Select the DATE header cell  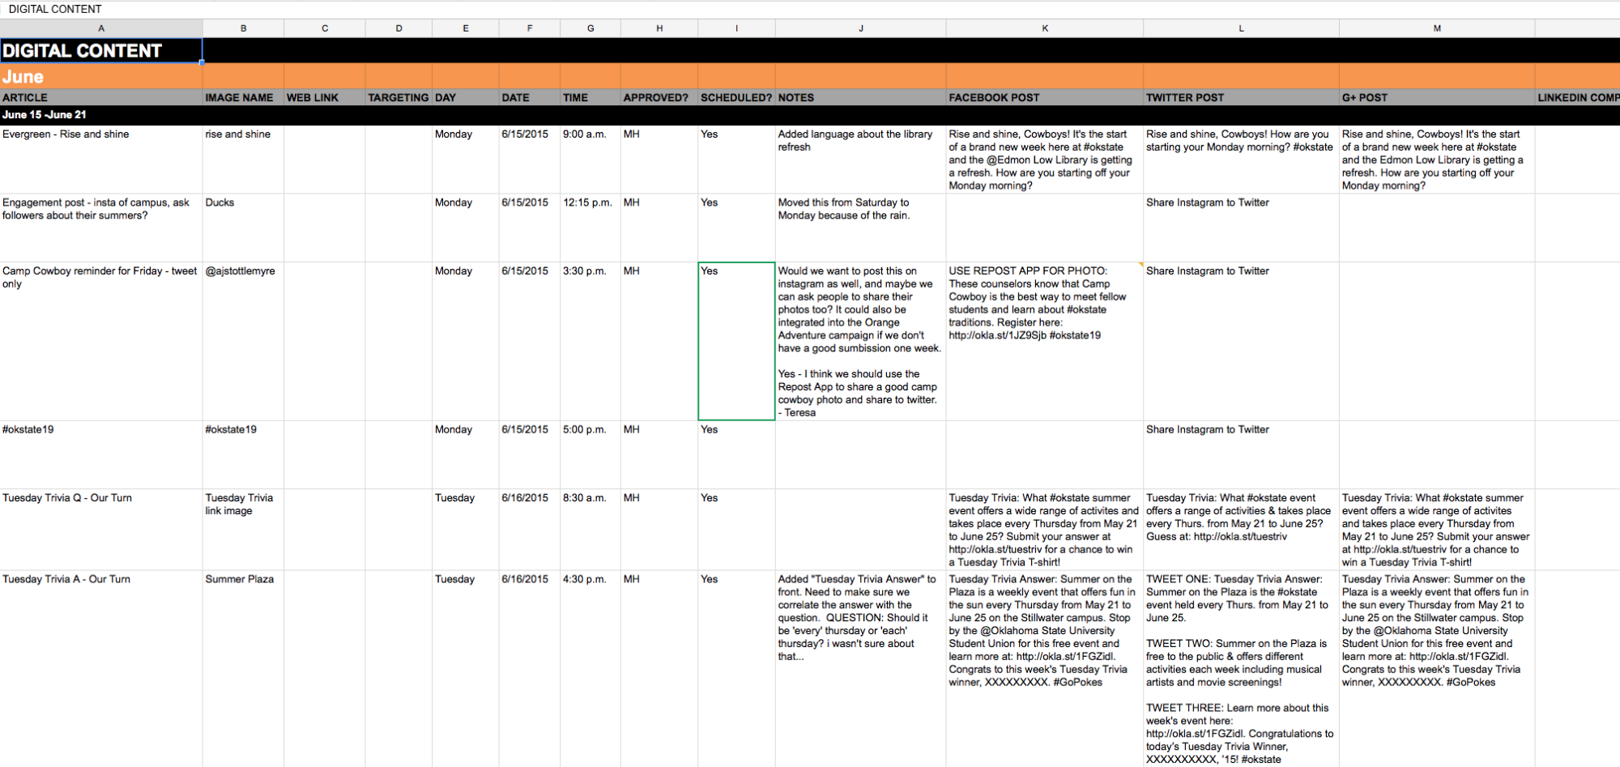point(530,98)
